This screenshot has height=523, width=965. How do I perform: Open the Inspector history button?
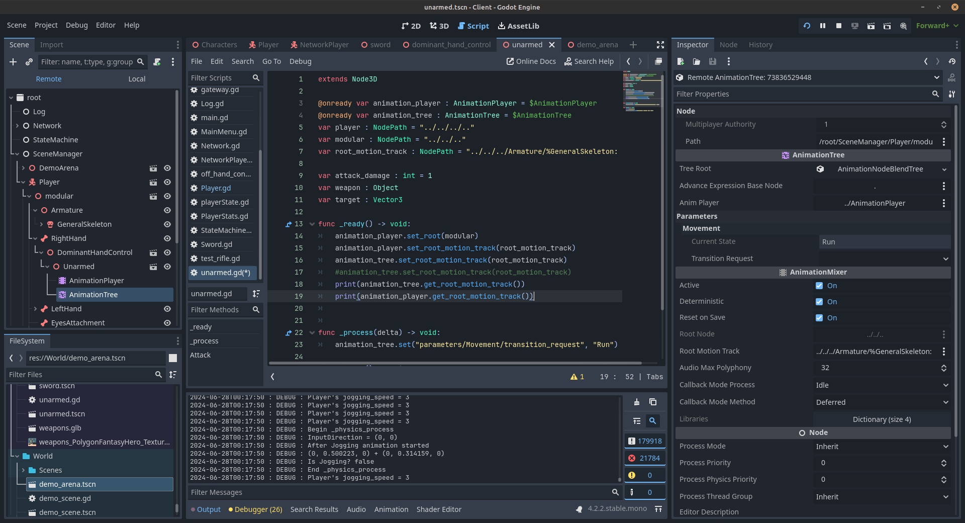coord(952,61)
